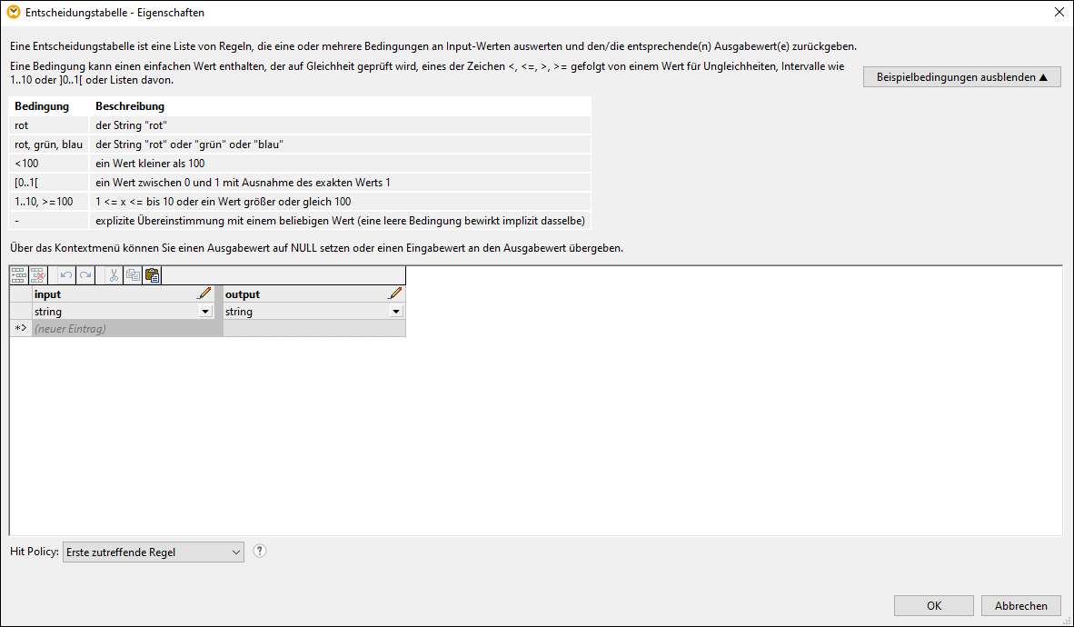1074x627 pixels.
Task: Click the insert row toolbar icon
Action: coord(18,275)
